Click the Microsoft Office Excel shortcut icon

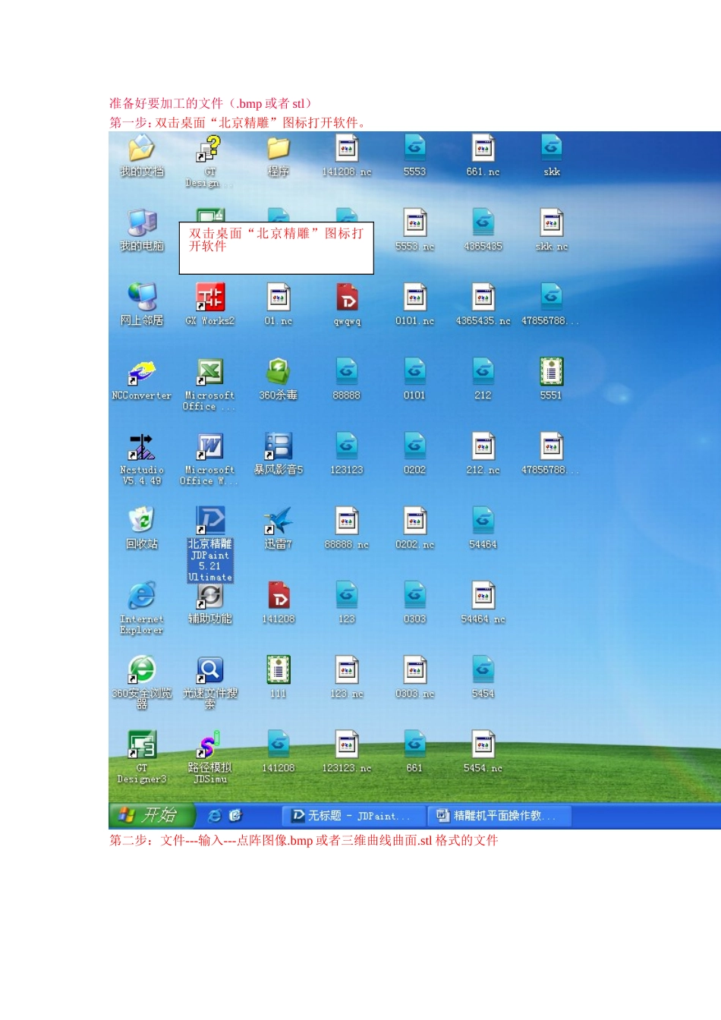210,385
